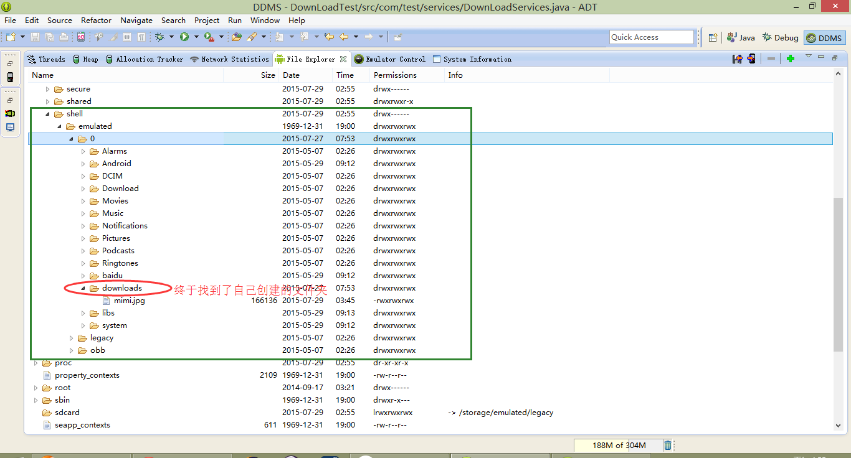Image resolution: width=851 pixels, height=458 pixels.
Task: Open the Devices view phone icon
Action: coord(10,77)
